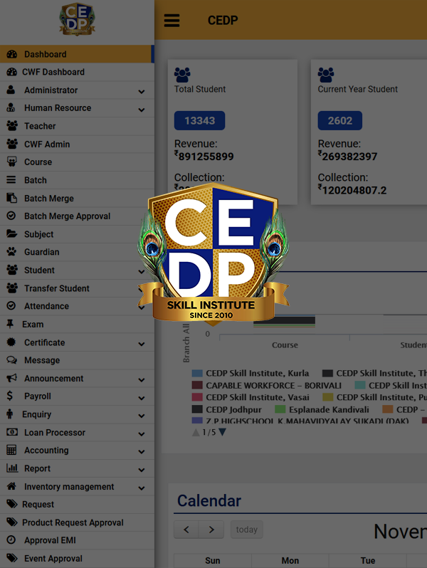427x568 pixels.
Task: Open the Request menu item
Action: click(x=77, y=504)
